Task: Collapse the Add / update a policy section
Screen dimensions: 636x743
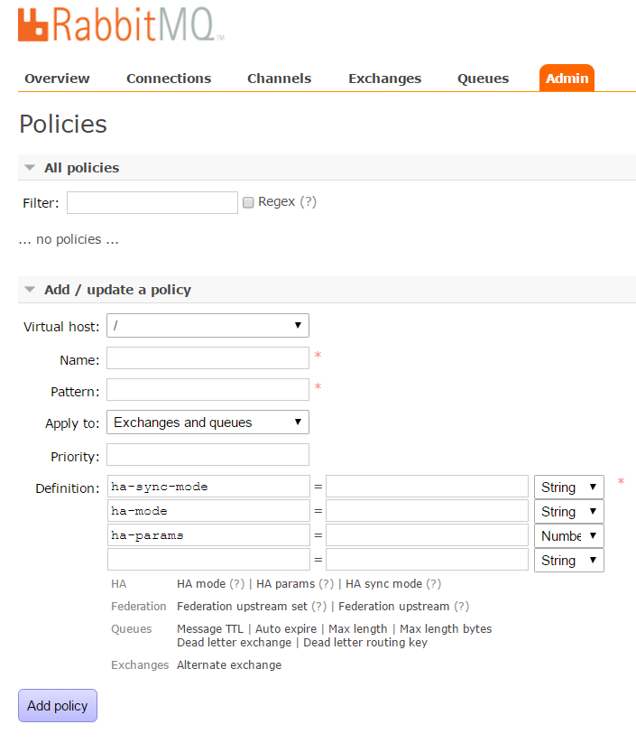Action: point(30,290)
